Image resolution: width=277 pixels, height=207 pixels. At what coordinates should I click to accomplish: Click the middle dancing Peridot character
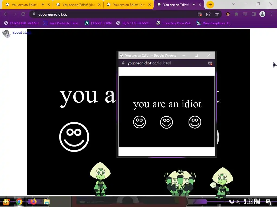(x=180, y=183)
